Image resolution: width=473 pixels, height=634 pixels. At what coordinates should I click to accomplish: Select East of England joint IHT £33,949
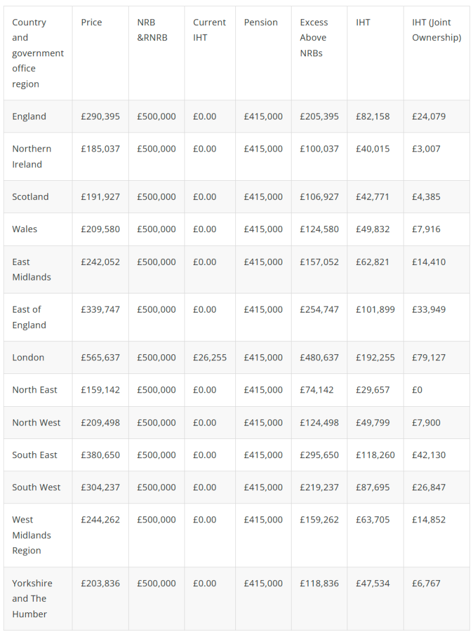[x=429, y=310]
